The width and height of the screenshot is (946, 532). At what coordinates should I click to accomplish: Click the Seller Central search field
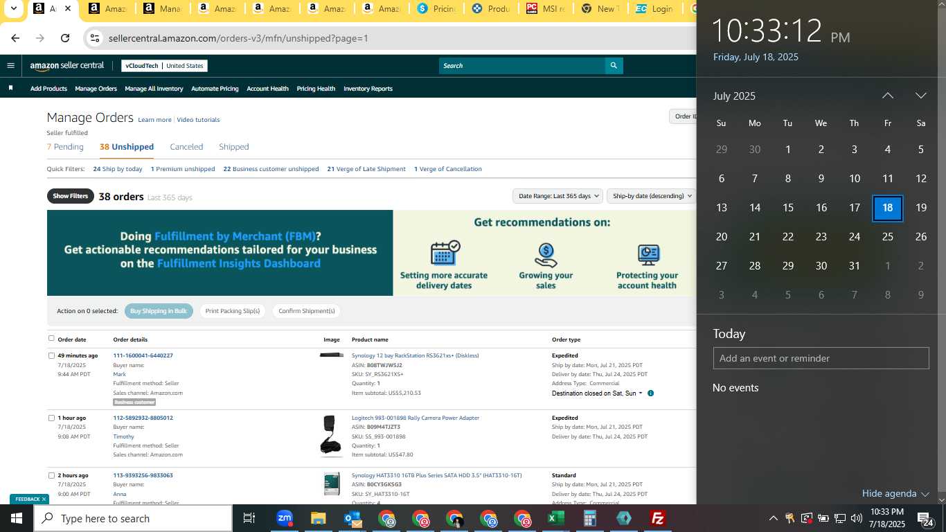tap(521, 66)
